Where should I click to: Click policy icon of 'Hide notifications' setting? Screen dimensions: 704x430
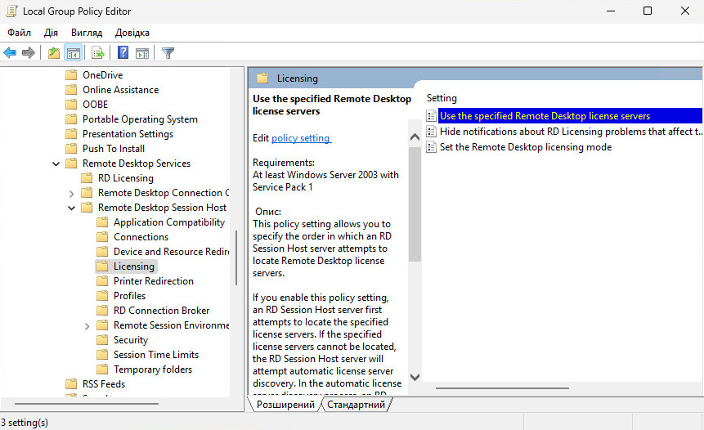pos(431,132)
